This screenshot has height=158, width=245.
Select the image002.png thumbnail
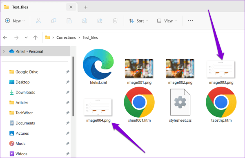tap(180, 69)
